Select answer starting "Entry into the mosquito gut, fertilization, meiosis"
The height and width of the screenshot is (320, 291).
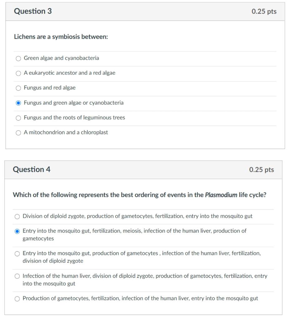pyautogui.click(x=17, y=232)
